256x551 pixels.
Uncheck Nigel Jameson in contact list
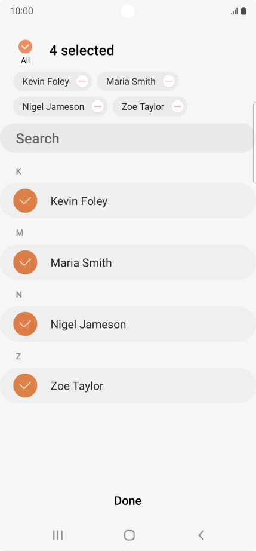click(x=25, y=324)
